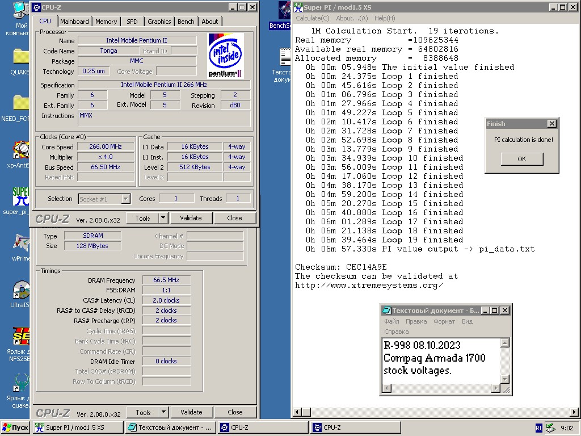Click Notepad horizontal scrollbar left arrow
Screen dimensions: 581x436
point(386,388)
